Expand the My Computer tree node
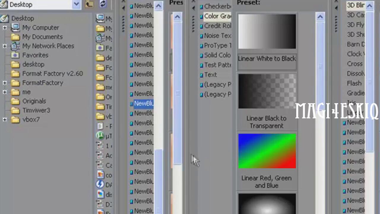This screenshot has width=380, height=214. (5, 28)
